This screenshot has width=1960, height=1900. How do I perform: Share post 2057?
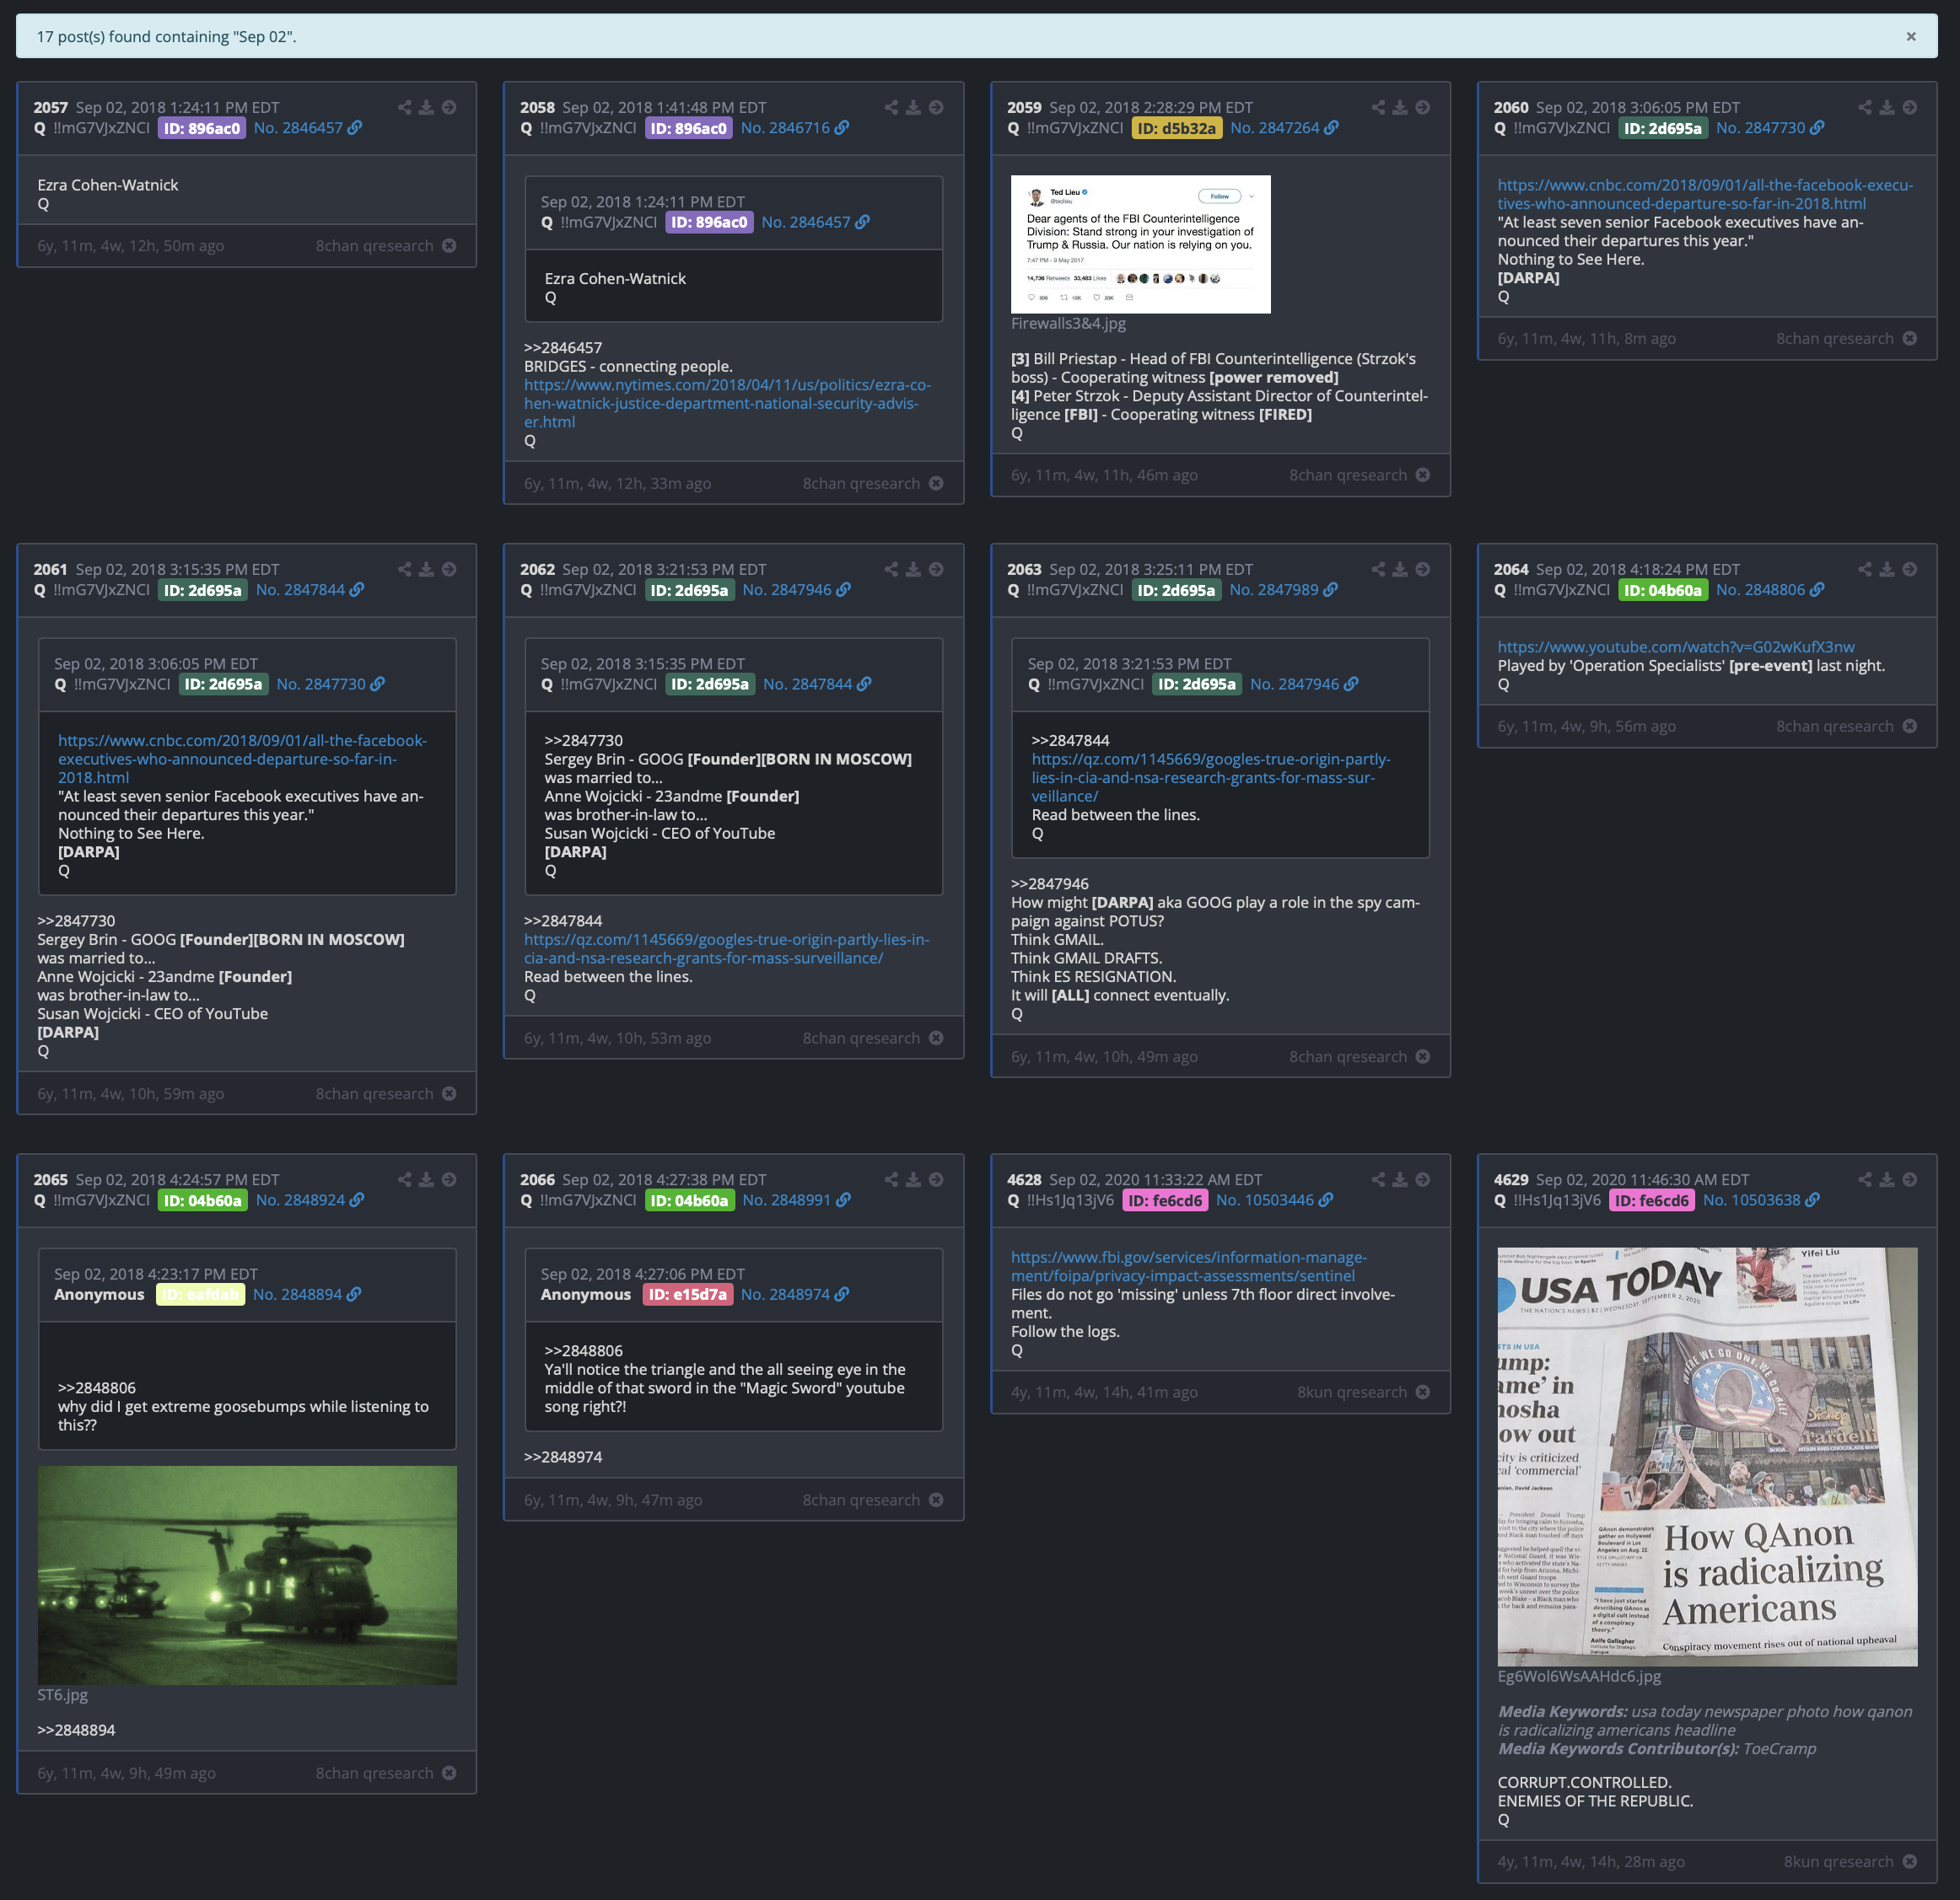(x=404, y=108)
